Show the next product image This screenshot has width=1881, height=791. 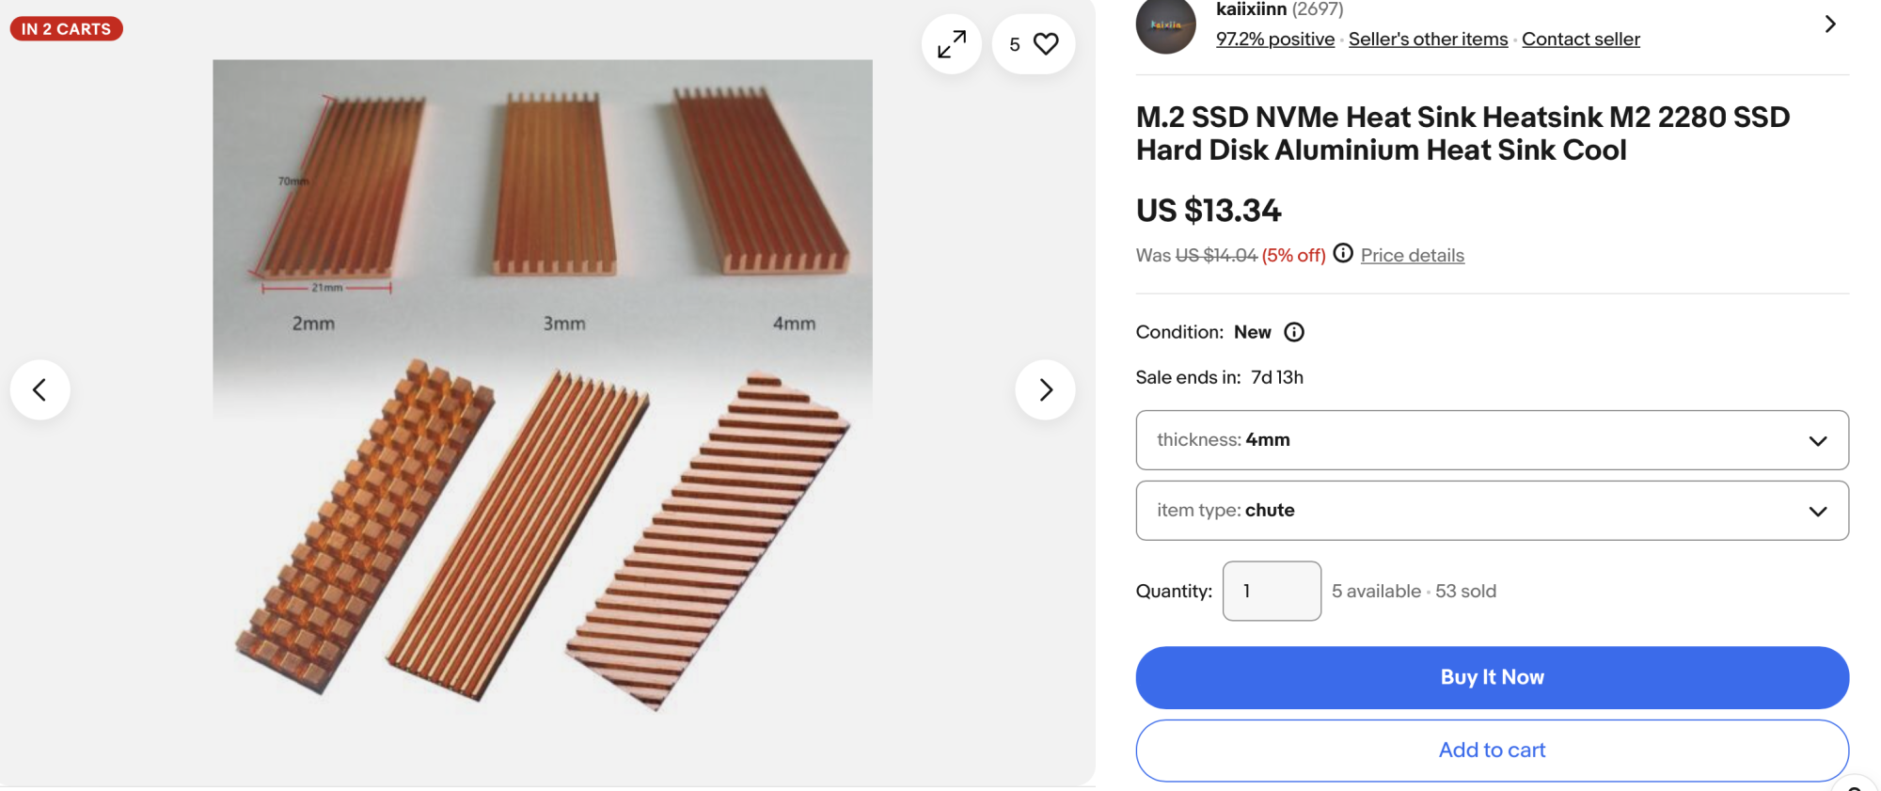(1045, 389)
